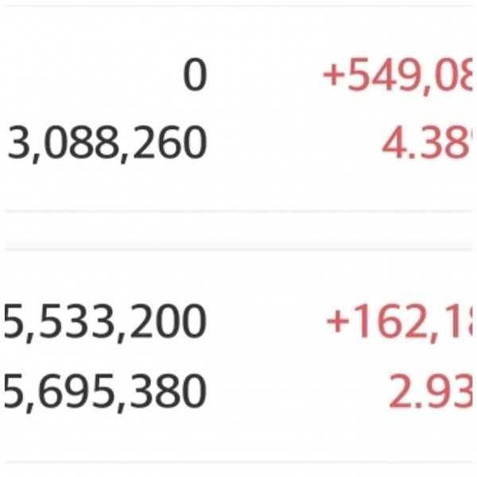Select the amount 5,695,380
The image size is (477, 477).
[105, 390]
